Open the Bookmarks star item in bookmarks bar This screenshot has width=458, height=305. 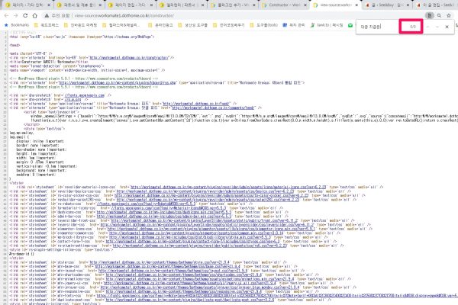(17, 24)
